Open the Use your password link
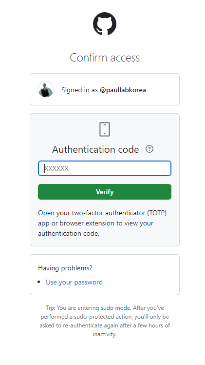This screenshot has height=365, width=205. (74, 282)
